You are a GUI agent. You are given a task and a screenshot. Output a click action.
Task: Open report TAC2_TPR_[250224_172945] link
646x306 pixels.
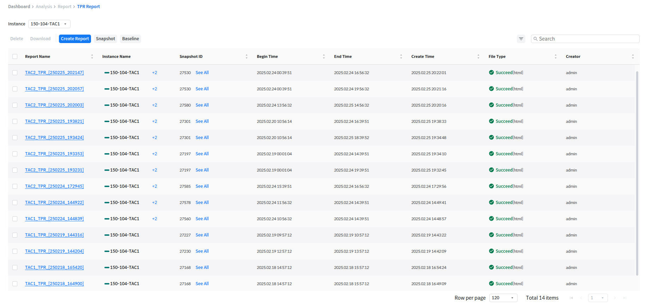54,186
